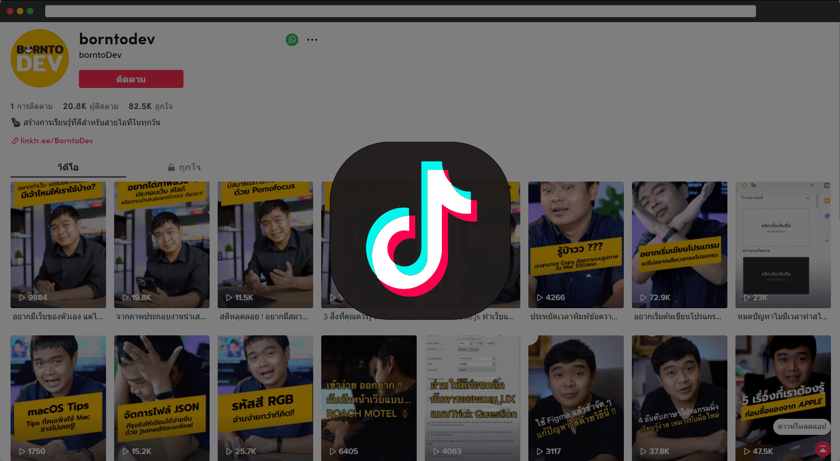840x461 pixels.
Task: Click the link chain icon beside linktr.ee
Action: [15, 141]
